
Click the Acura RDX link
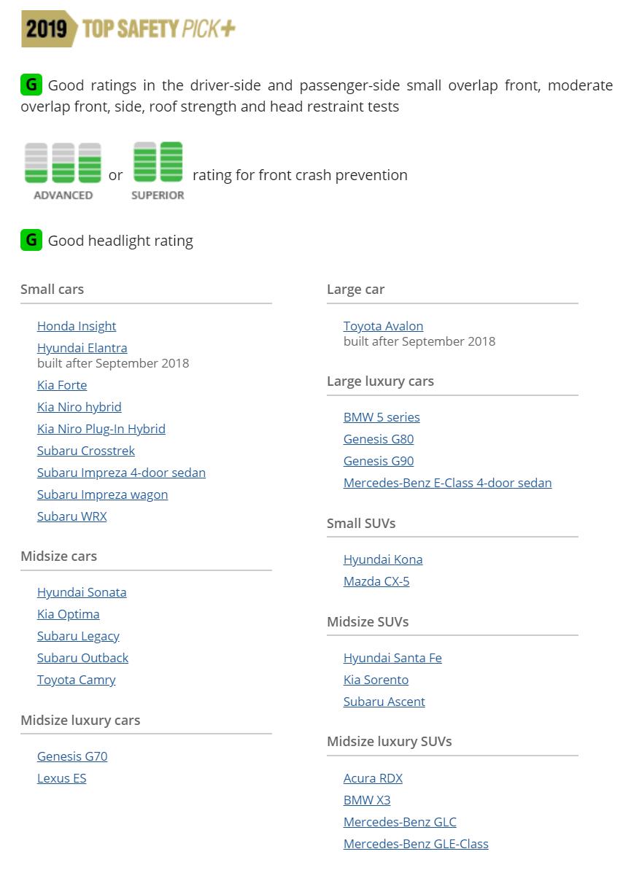pyautogui.click(x=373, y=778)
